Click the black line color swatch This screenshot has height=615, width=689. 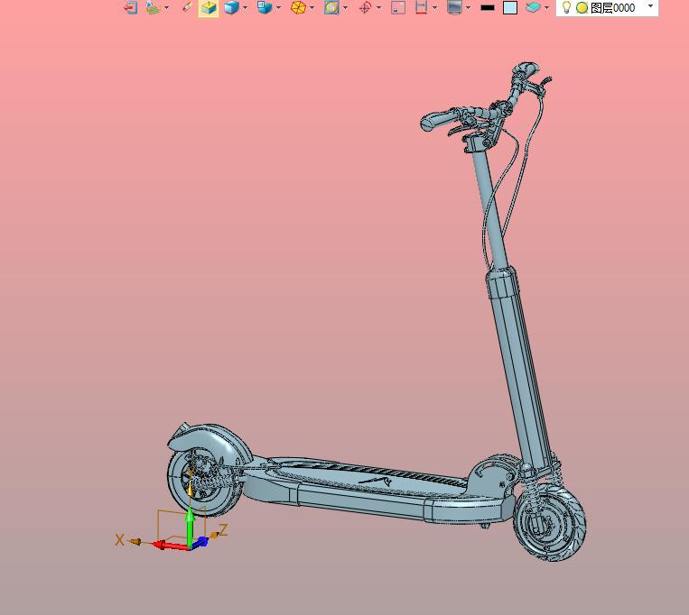pyautogui.click(x=488, y=7)
